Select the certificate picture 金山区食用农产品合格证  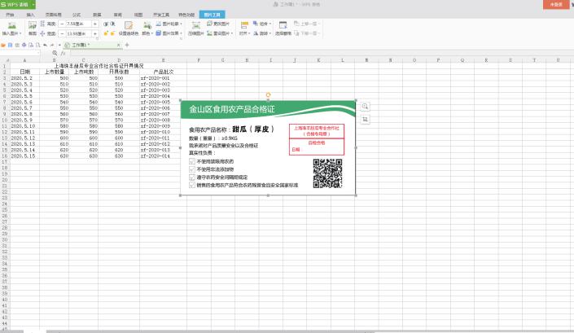click(268, 147)
